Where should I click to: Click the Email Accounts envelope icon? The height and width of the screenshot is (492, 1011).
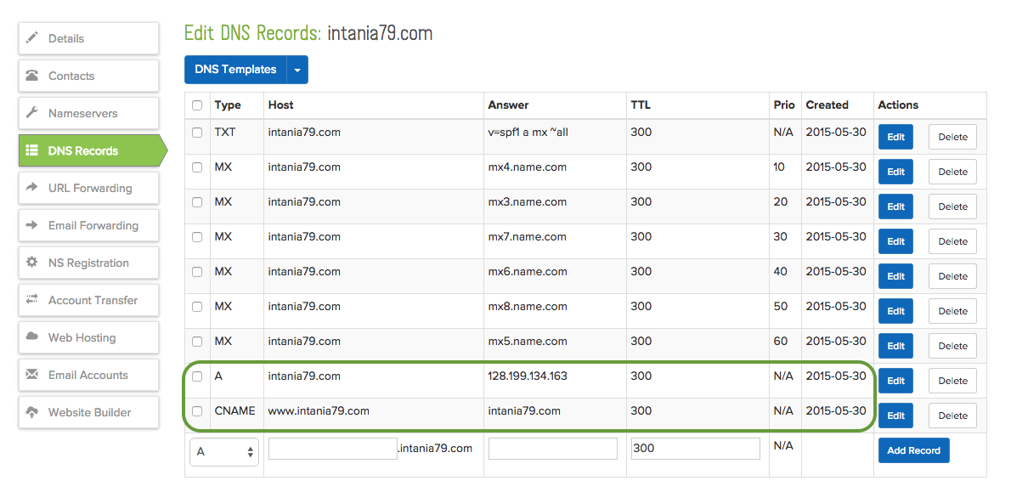(x=32, y=375)
